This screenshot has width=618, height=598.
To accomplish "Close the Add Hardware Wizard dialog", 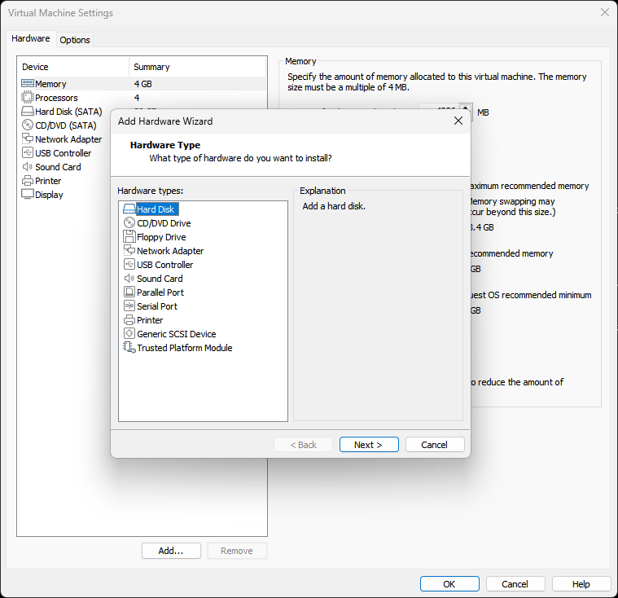I will [458, 121].
